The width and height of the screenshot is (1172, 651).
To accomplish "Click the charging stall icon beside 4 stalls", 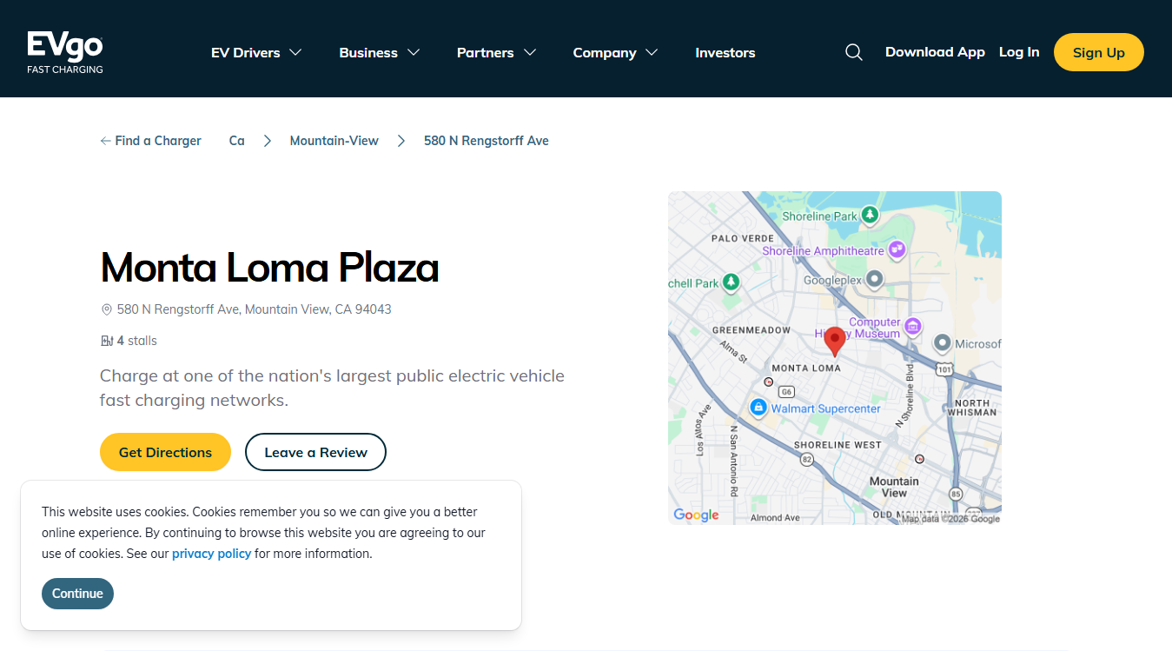I will [x=107, y=341].
